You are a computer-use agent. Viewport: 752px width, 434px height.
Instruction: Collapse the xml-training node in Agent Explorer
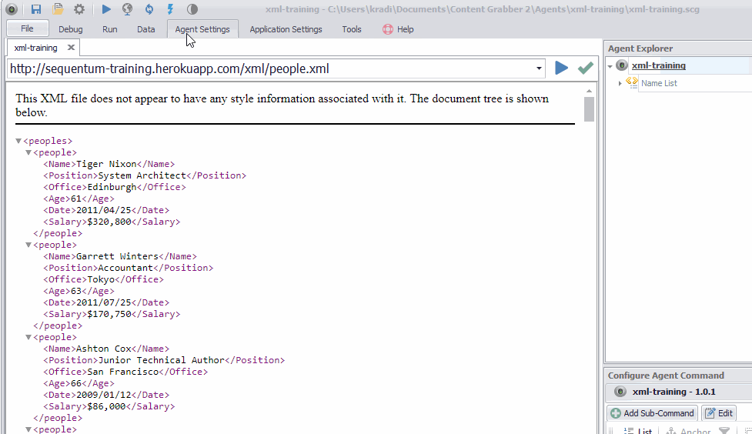610,66
